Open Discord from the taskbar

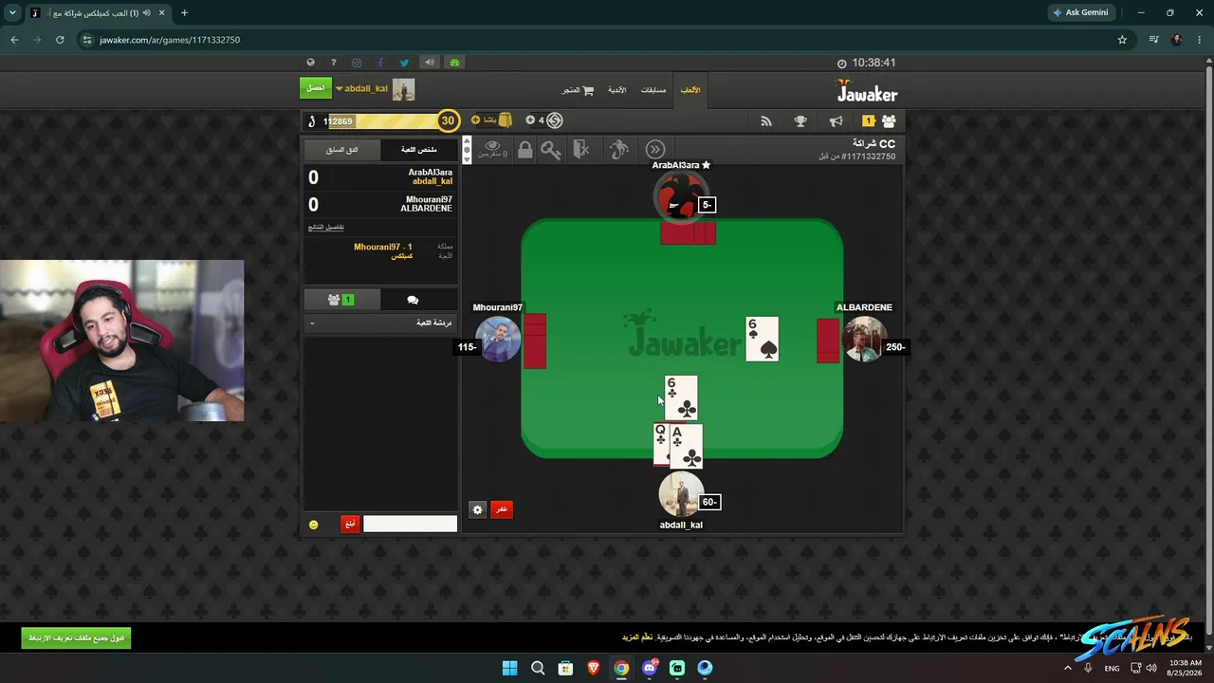click(x=649, y=668)
